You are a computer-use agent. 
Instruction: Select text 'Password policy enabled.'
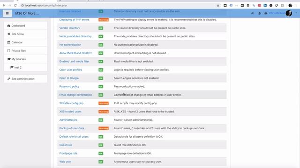[x=129, y=86]
